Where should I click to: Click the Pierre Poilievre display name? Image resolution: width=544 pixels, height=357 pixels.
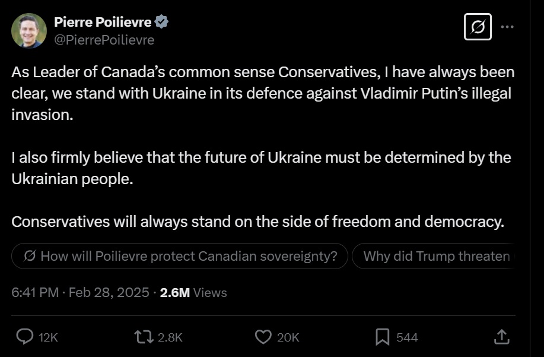point(103,22)
